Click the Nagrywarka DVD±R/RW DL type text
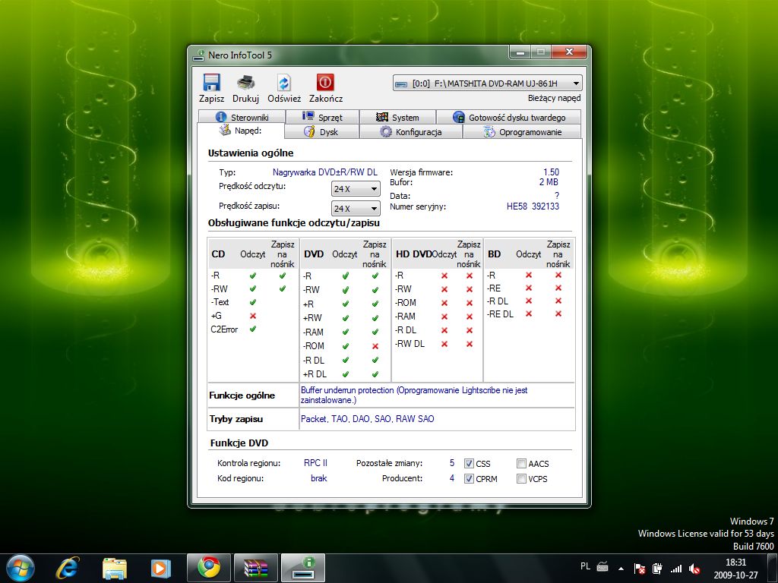The image size is (778, 583). tap(325, 172)
